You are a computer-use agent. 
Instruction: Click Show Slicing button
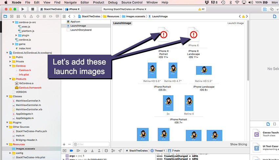point(238,144)
